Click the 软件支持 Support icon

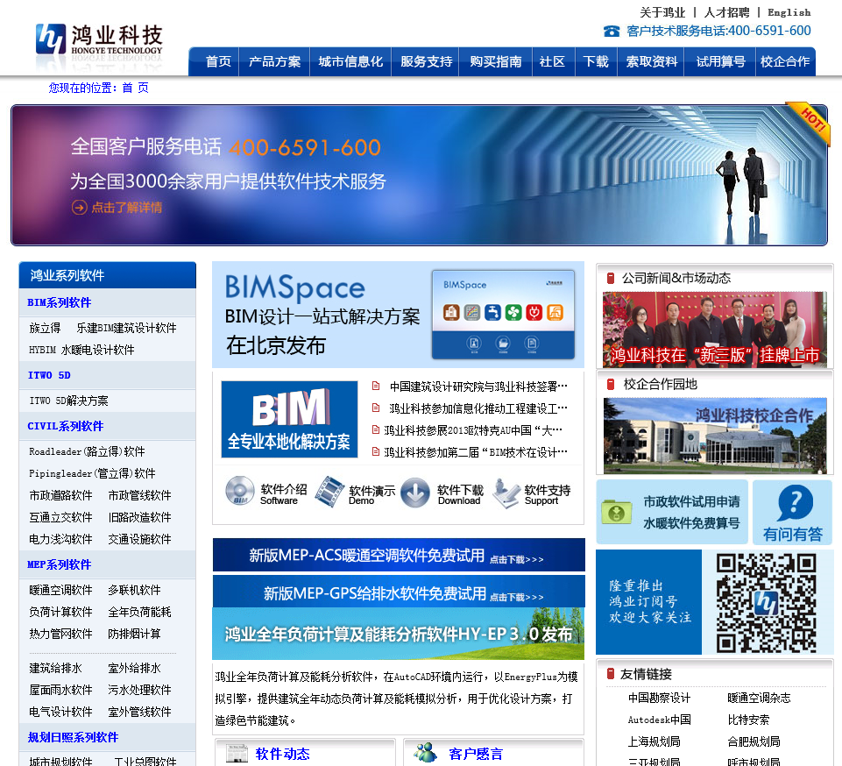[x=506, y=493]
